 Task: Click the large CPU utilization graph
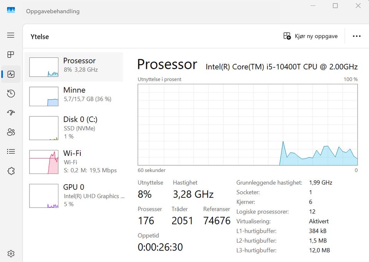pos(248,125)
